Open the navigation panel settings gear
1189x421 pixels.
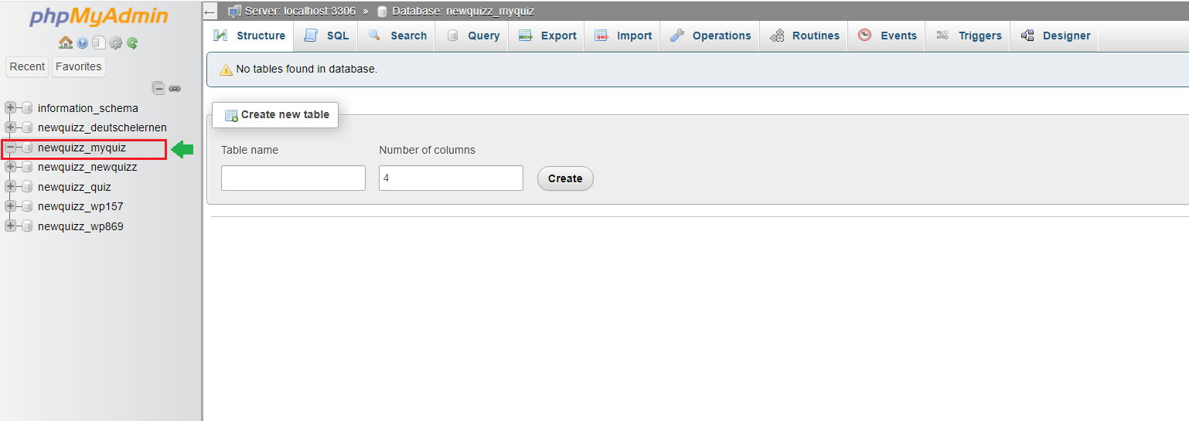[x=116, y=43]
